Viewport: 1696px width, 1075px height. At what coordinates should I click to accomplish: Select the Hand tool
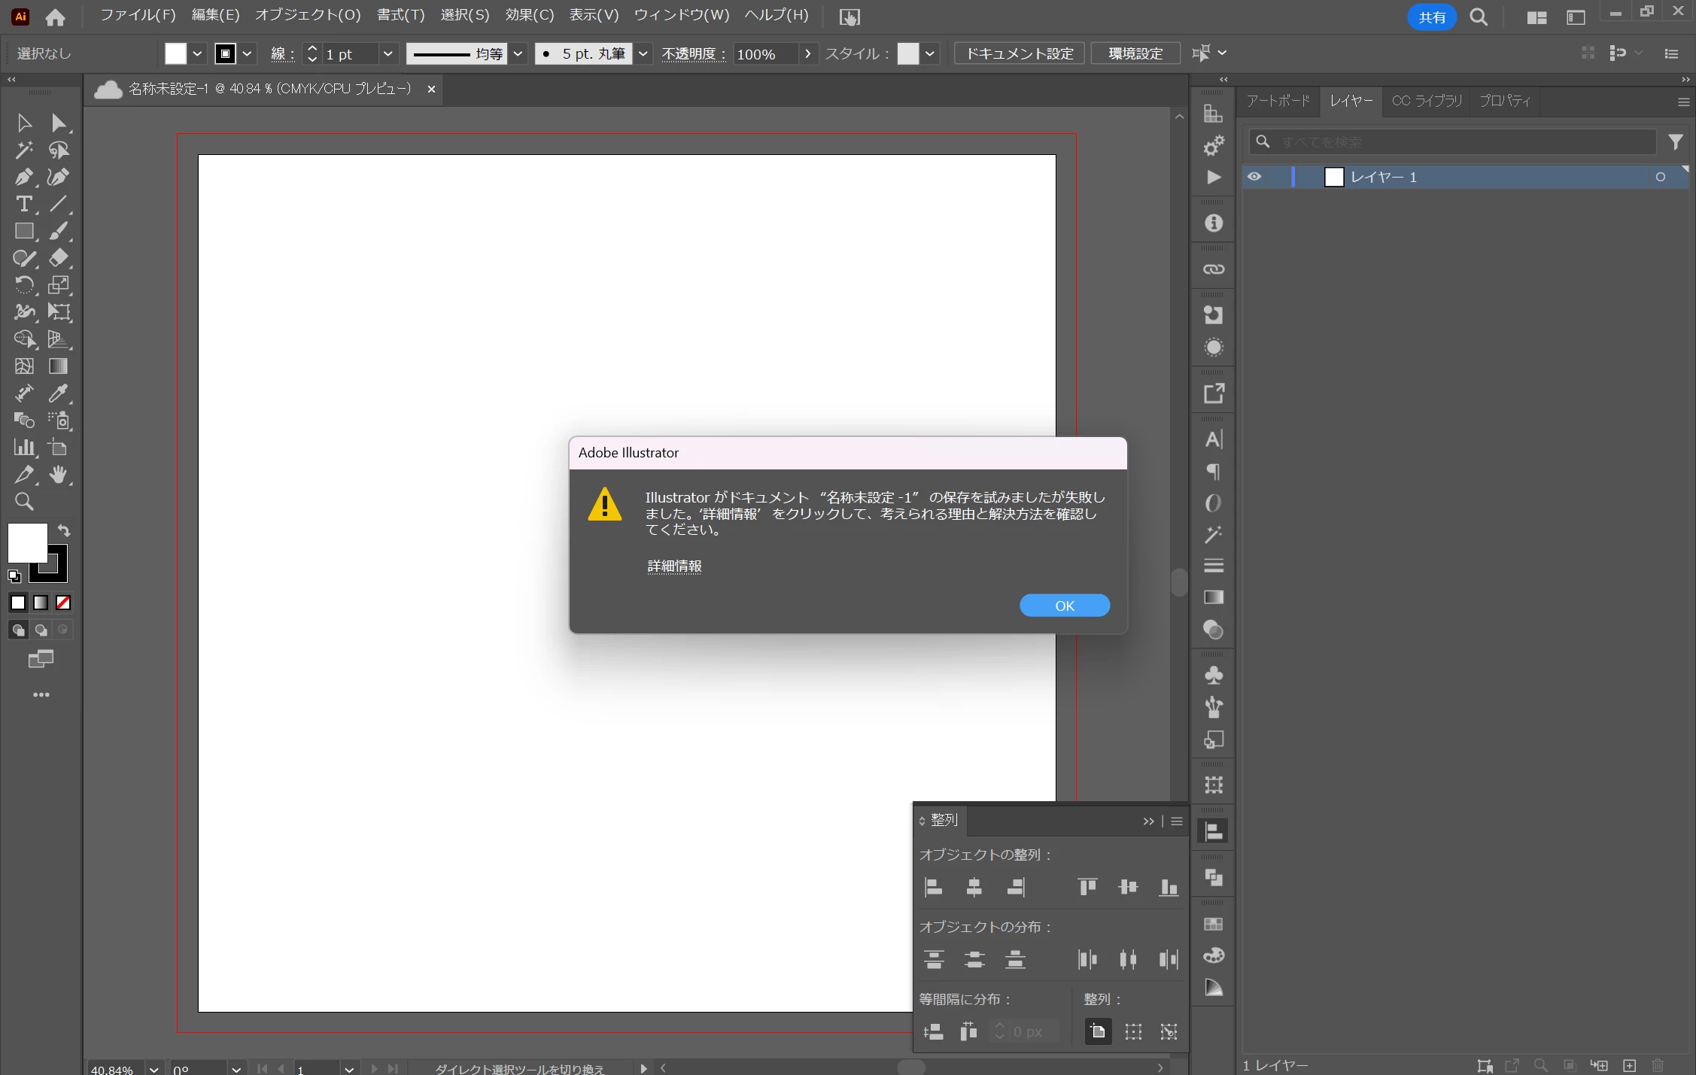(58, 475)
